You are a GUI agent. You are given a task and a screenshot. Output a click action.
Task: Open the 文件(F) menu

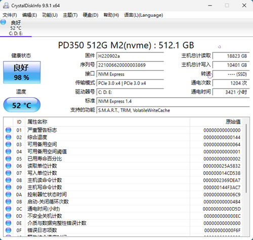click(x=10, y=15)
